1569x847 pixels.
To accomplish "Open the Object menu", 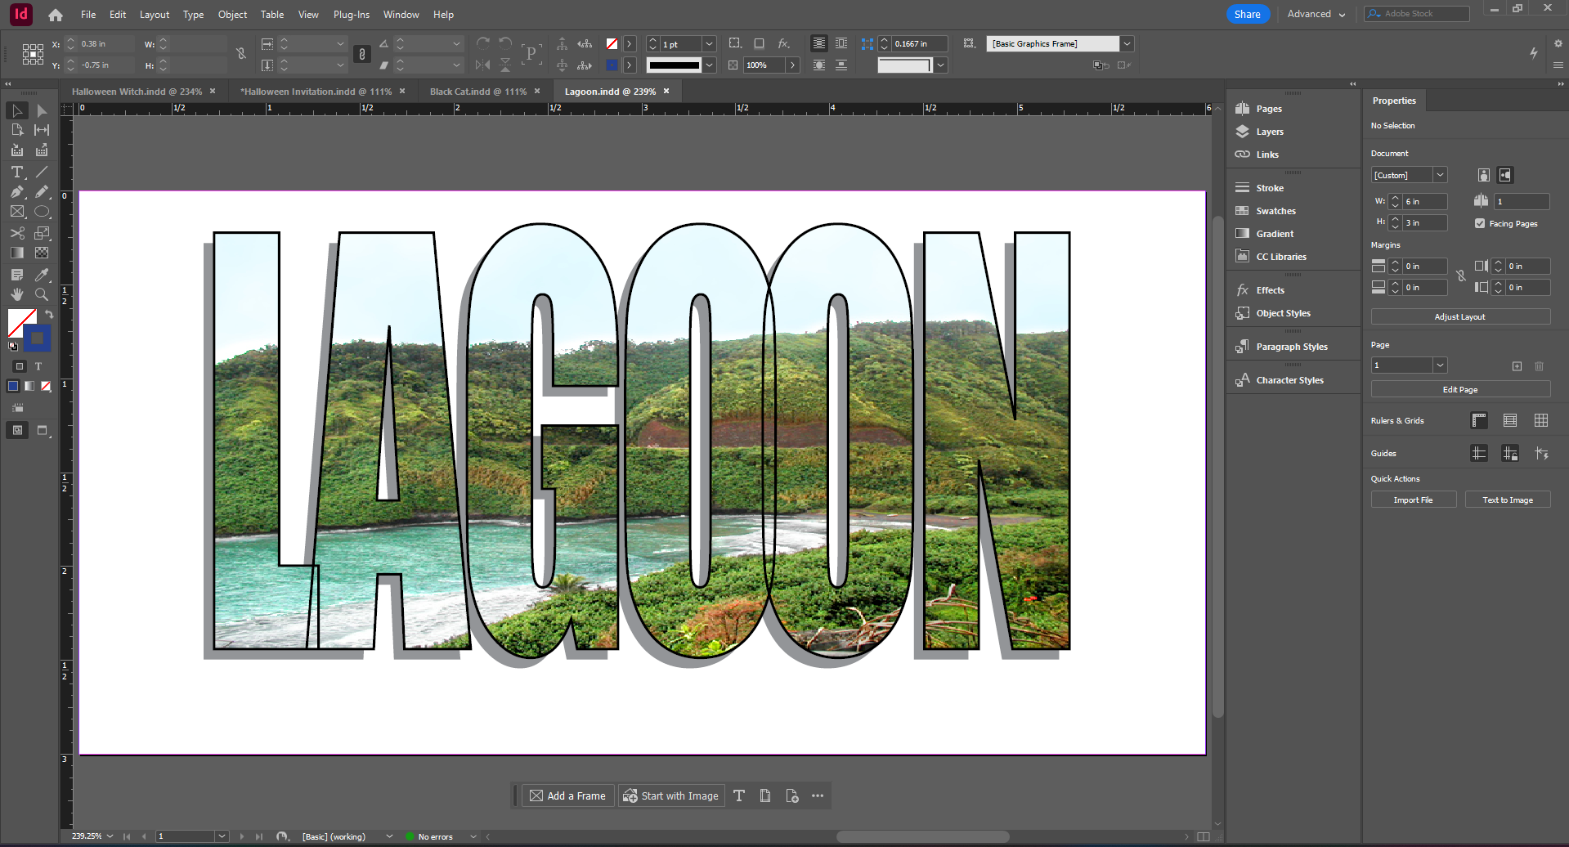I will (232, 15).
